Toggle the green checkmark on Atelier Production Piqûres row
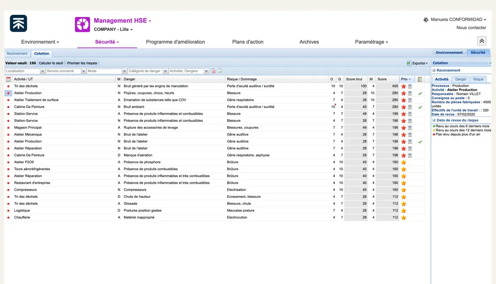 420,93
